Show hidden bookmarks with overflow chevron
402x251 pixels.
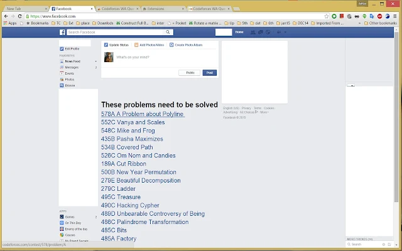[359, 23]
